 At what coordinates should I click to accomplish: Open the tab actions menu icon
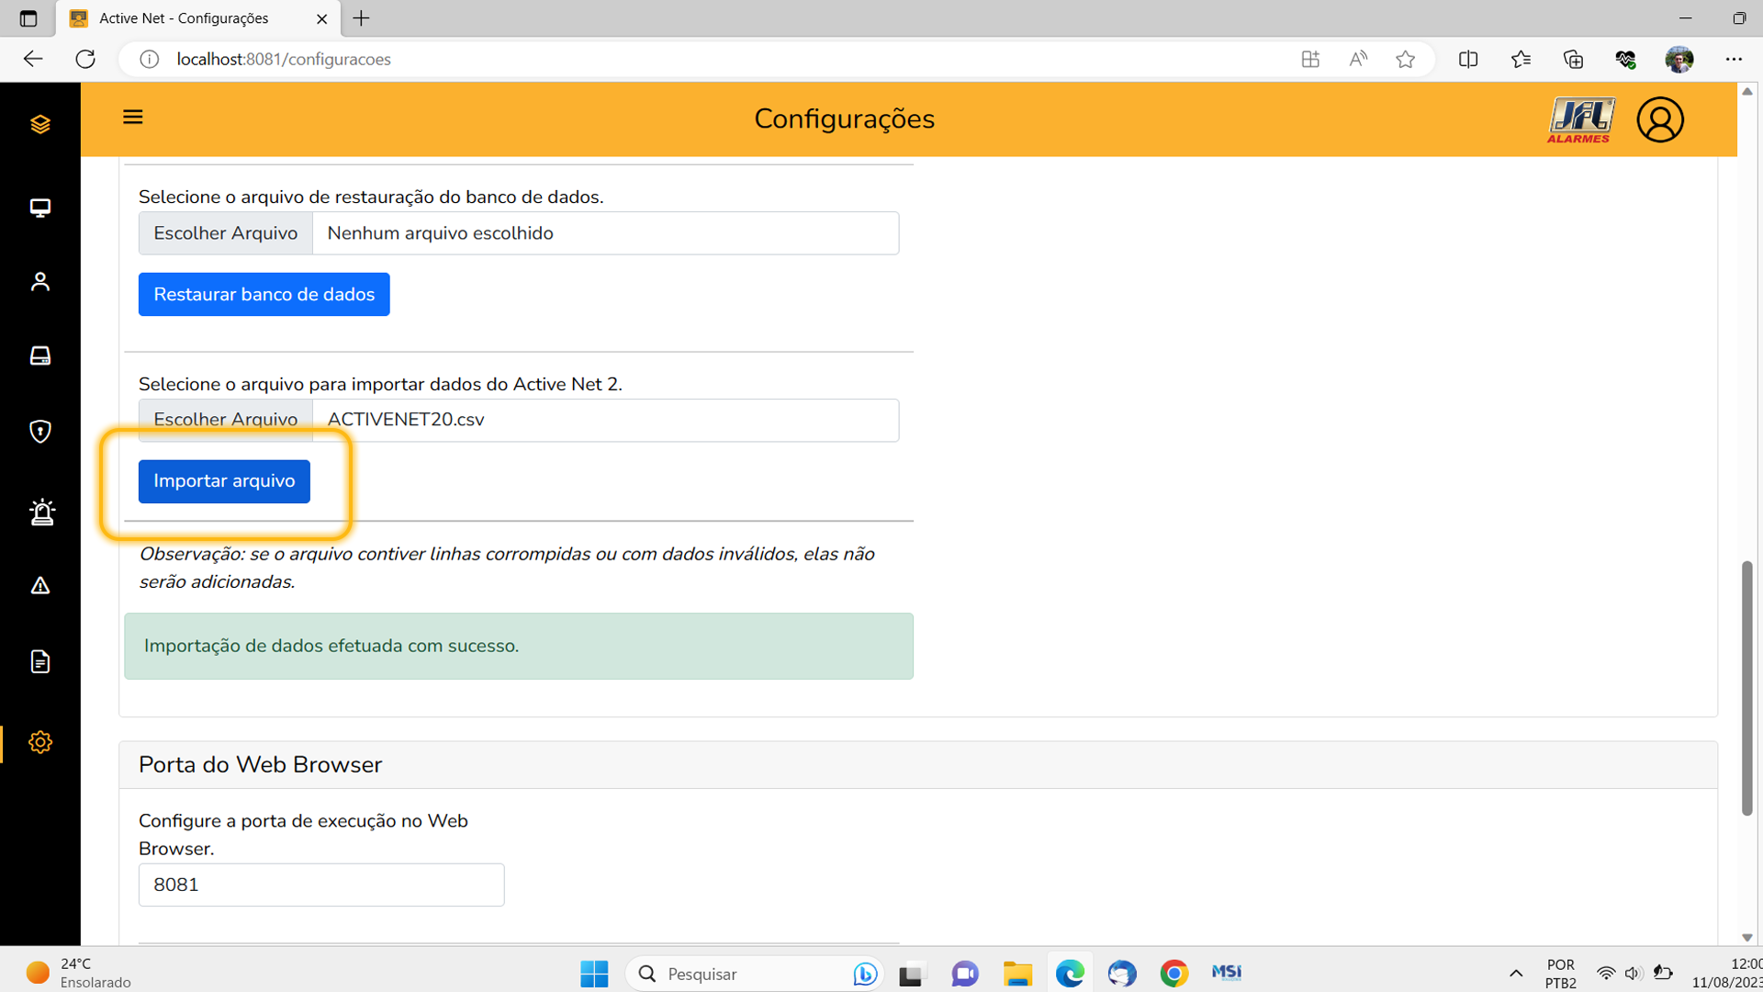click(28, 18)
